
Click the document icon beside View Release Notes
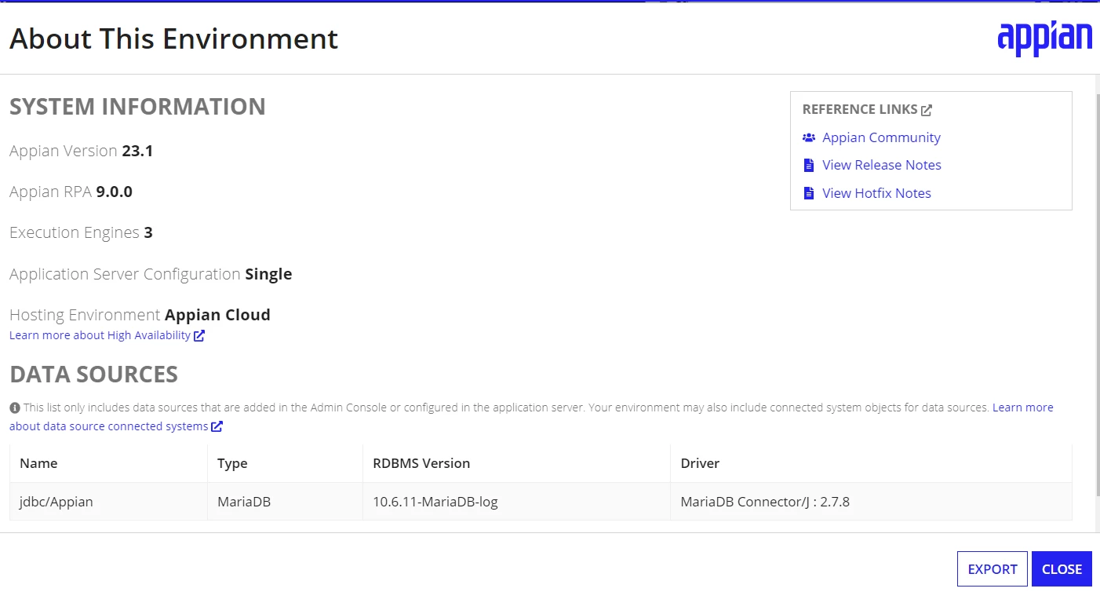pos(809,165)
